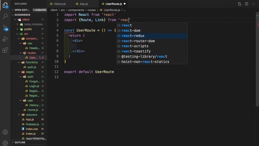Click the Open Changes compare icon
Image resolution: width=259 pixels, height=146 pixels.
pos(240,4)
